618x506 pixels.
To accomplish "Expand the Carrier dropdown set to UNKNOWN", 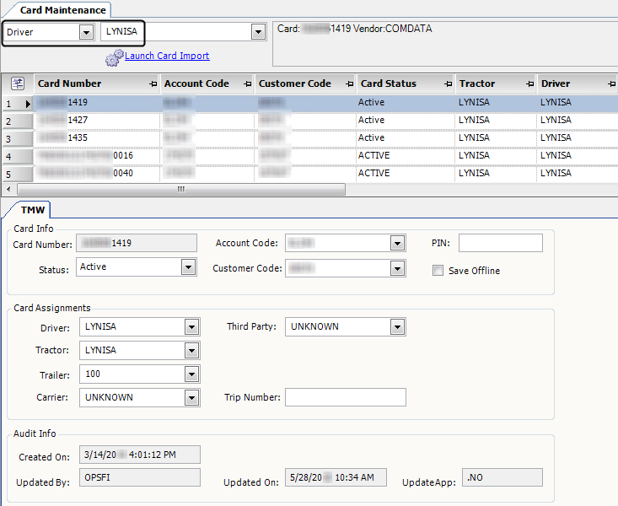I will [x=191, y=398].
